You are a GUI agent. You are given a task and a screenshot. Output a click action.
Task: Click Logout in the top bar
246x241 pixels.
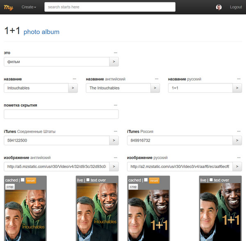(x=236, y=7)
